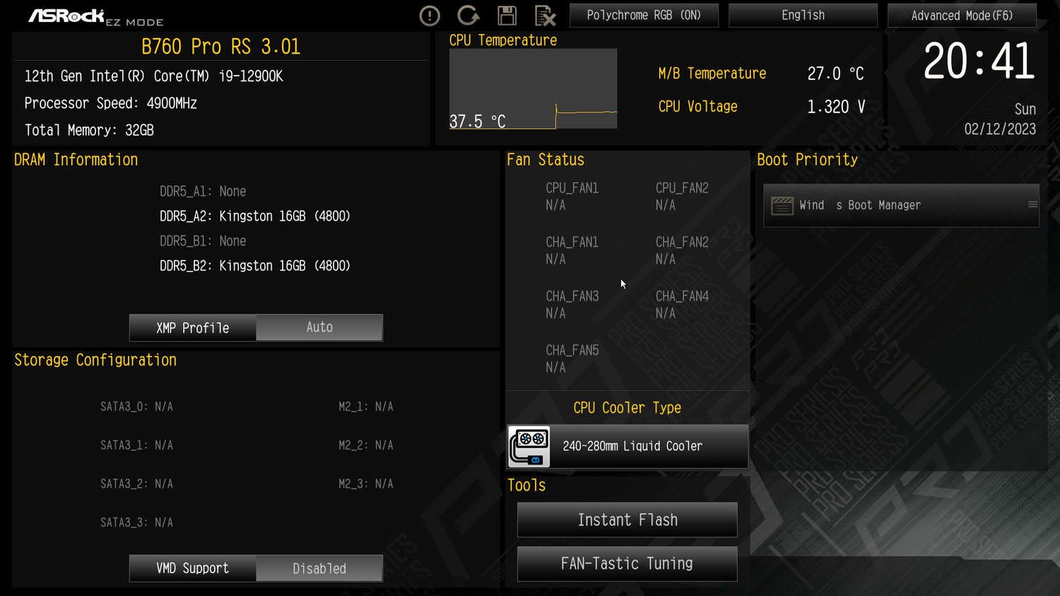
Task: Click CHA_FAN3 status
Action: click(572, 304)
